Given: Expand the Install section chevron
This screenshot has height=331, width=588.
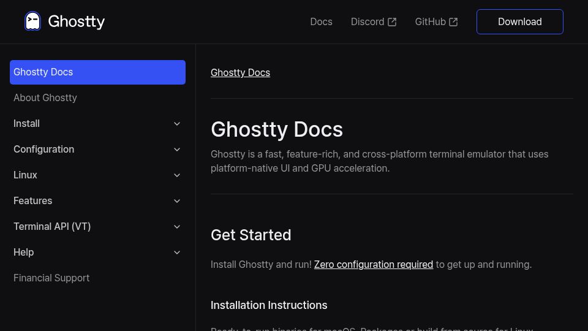Looking at the screenshot, I should [x=177, y=123].
